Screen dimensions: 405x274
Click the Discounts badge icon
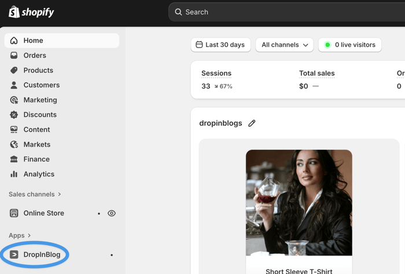pos(14,115)
